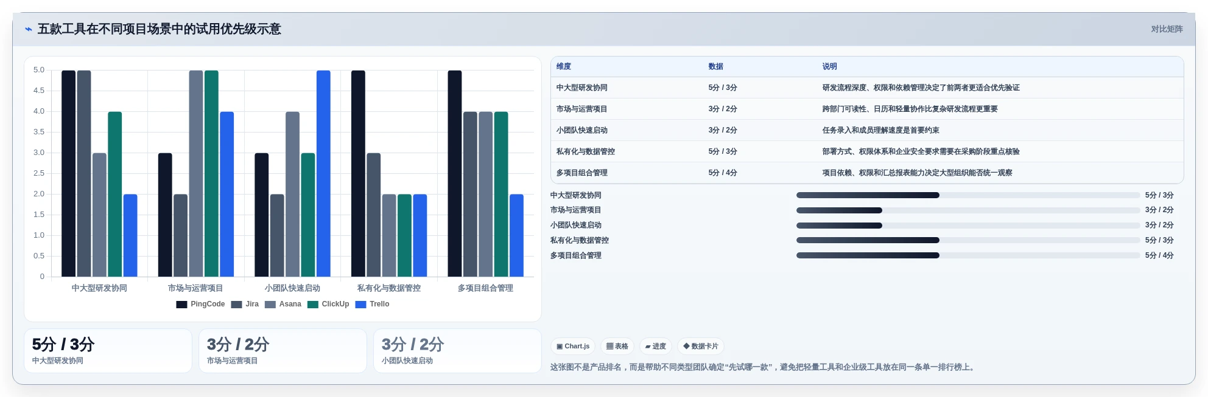Click the 表格 tag
Screen dimensions: 1208x397
click(617, 347)
